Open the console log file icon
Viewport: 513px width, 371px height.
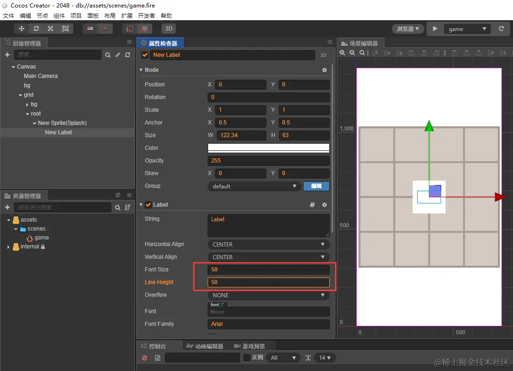[x=157, y=358]
